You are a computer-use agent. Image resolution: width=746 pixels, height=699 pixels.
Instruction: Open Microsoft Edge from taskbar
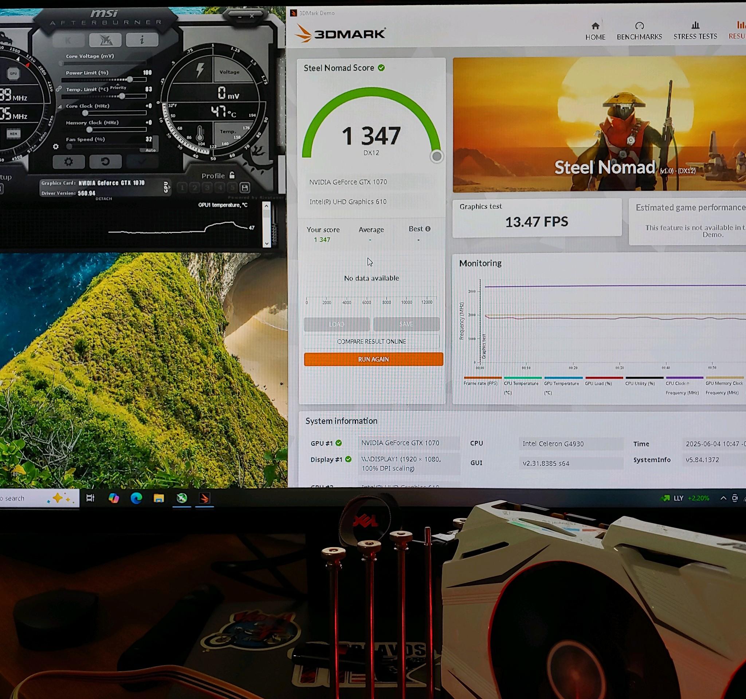click(136, 498)
